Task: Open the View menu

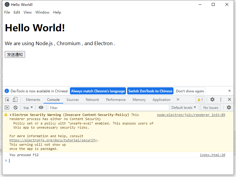Action: (x=27, y=12)
